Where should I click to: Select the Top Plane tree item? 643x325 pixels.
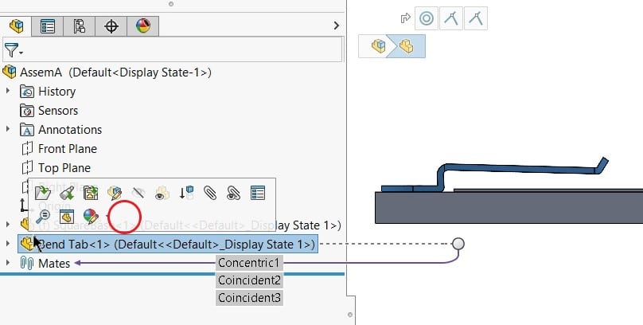click(x=64, y=168)
